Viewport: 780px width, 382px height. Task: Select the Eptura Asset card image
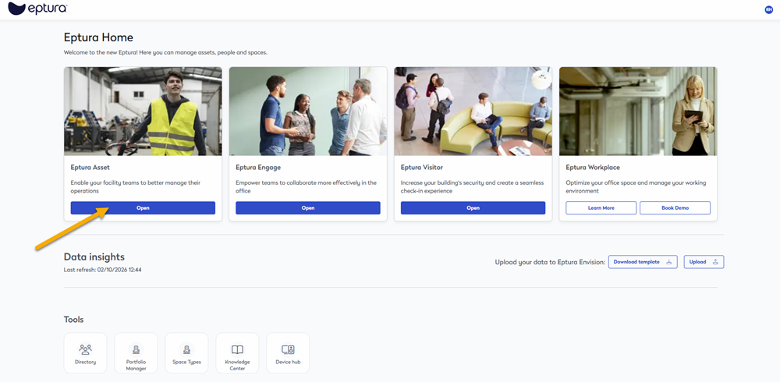point(143,111)
